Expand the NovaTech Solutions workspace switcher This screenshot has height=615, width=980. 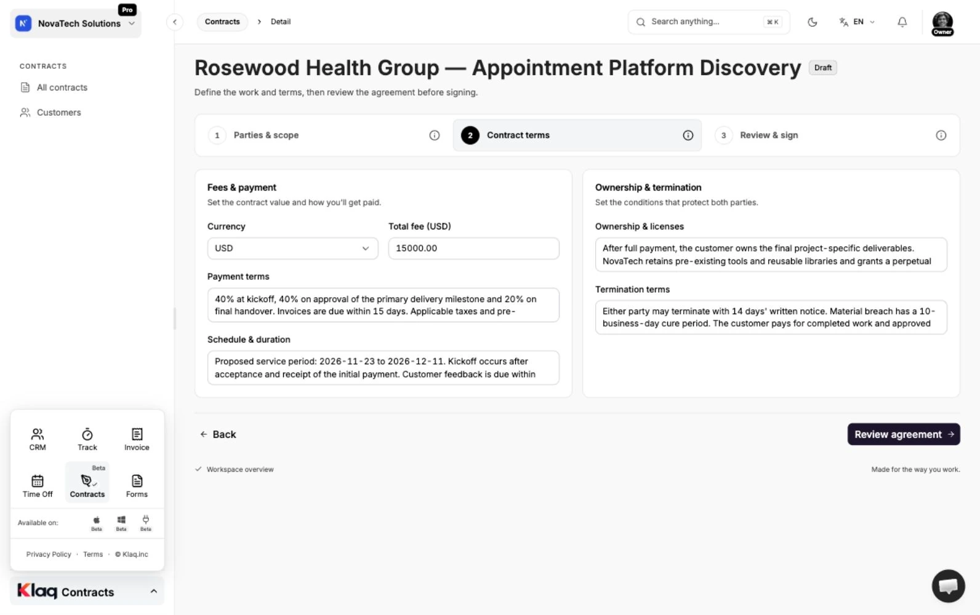tap(76, 23)
